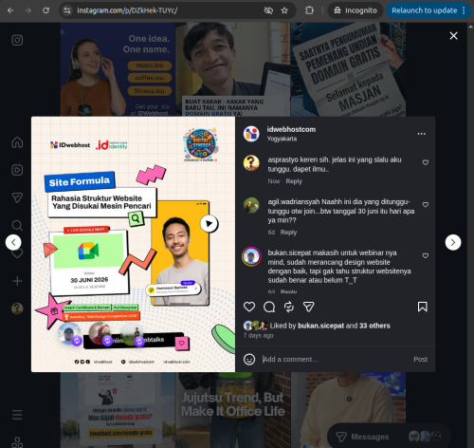
Task: Open the three-dot post options menu
Action: pyautogui.click(x=422, y=134)
